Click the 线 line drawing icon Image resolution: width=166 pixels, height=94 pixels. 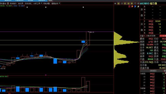tap(128, 3)
